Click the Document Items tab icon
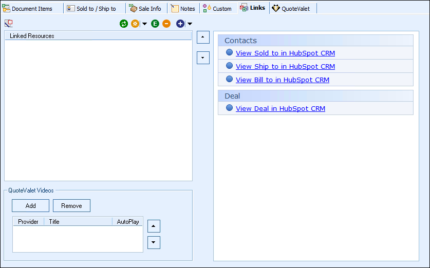This screenshot has width=430, height=268. click(6, 8)
